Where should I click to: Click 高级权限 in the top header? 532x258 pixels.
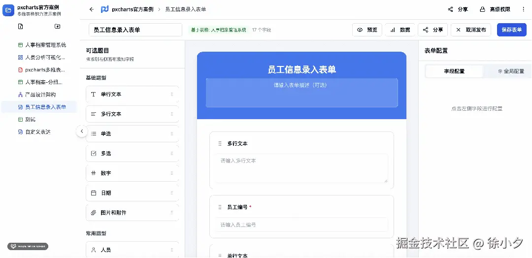[495, 9]
